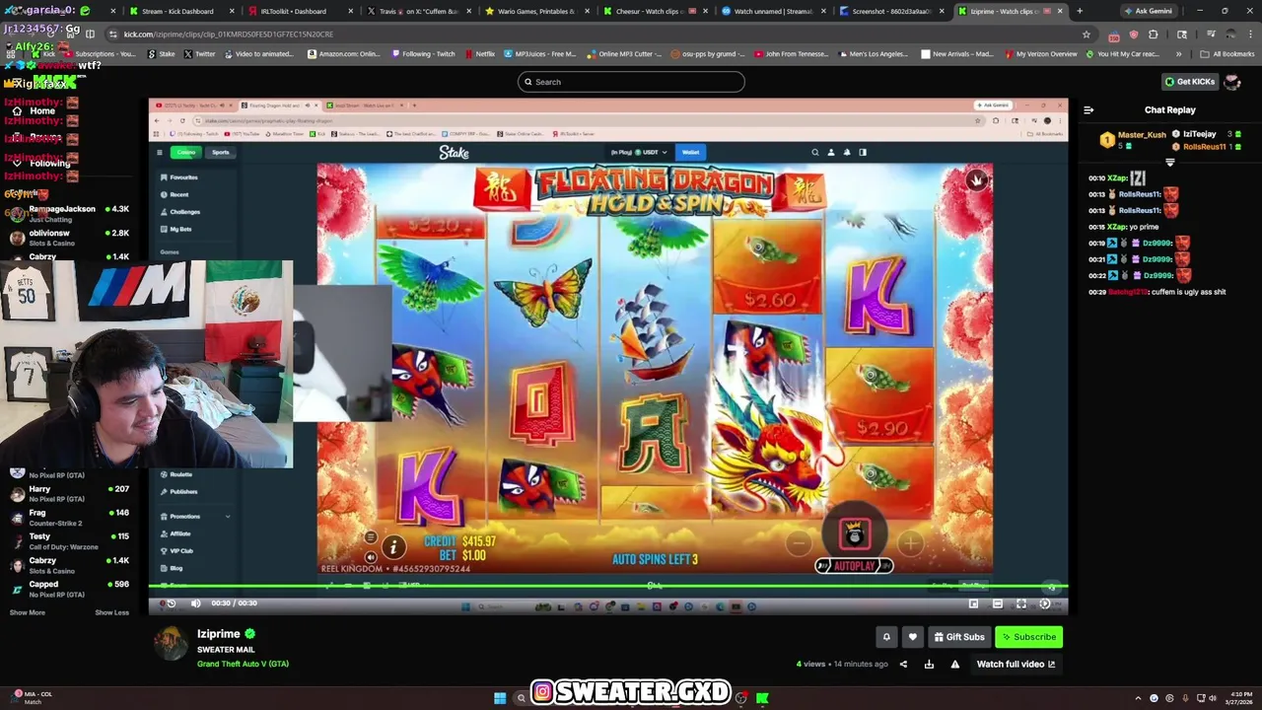Screen dimensions: 1262x710
Task: Click the Gift Subs button
Action: (x=959, y=637)
